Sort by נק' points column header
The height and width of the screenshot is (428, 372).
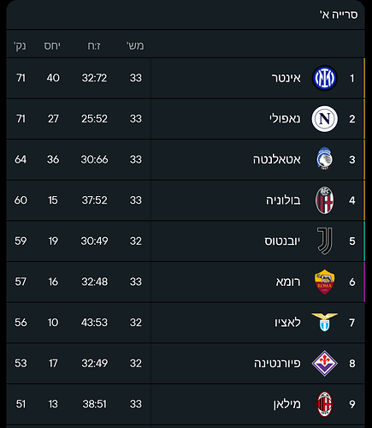pos(20,45)
